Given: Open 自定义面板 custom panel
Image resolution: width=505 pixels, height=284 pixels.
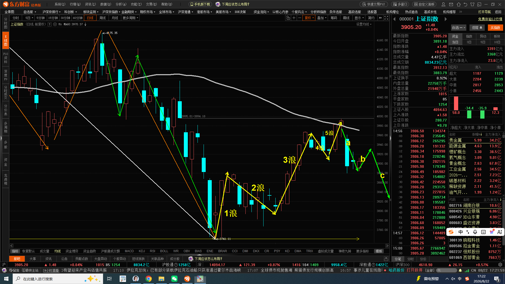Looking at the screenshot, I should (424, 4).
